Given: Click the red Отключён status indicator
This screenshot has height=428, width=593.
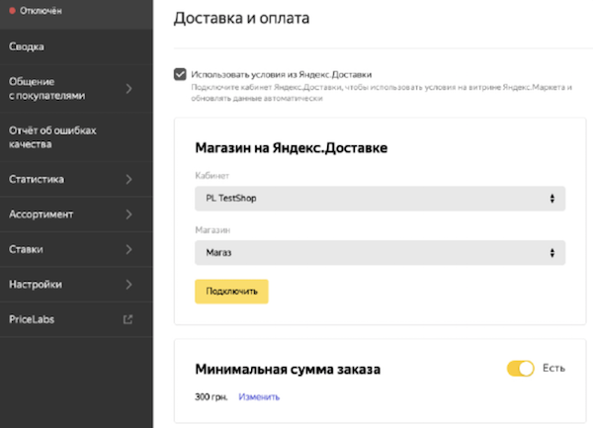Looking at the screenshot, I should [x=12, y=11].
